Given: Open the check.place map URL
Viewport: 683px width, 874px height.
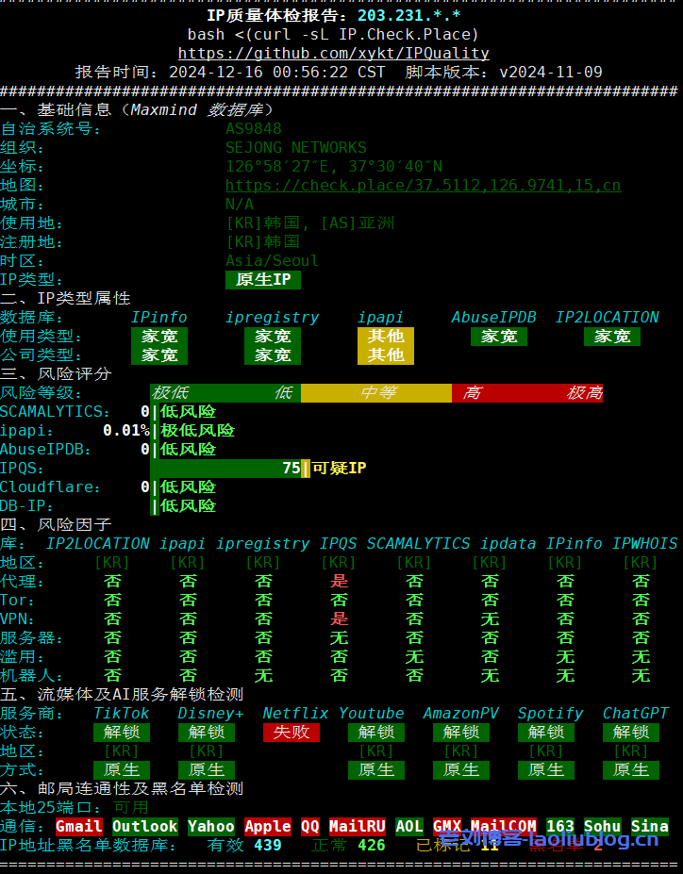Looking at the screenshot, I should 423,185.
